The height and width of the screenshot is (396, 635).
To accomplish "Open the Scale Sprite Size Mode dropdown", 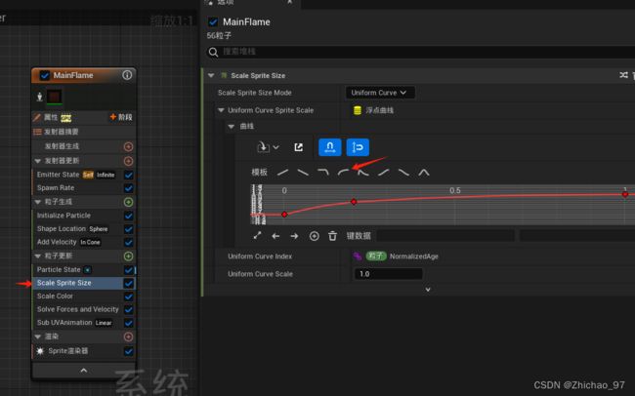I will [380, 93].
